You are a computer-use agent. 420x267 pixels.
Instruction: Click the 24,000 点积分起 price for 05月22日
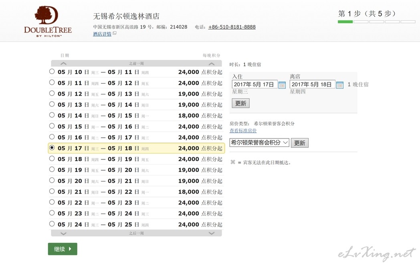pyautogui.click(x=200, y=203)
